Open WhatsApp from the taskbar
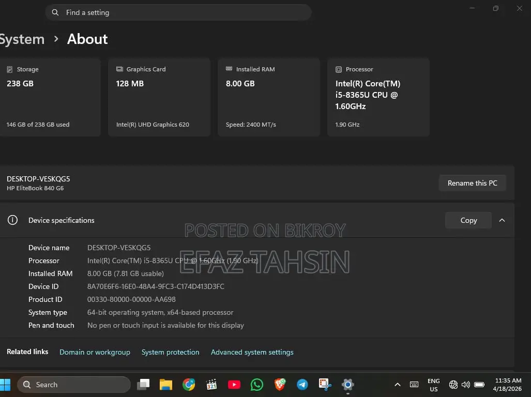 pos(256,385)
